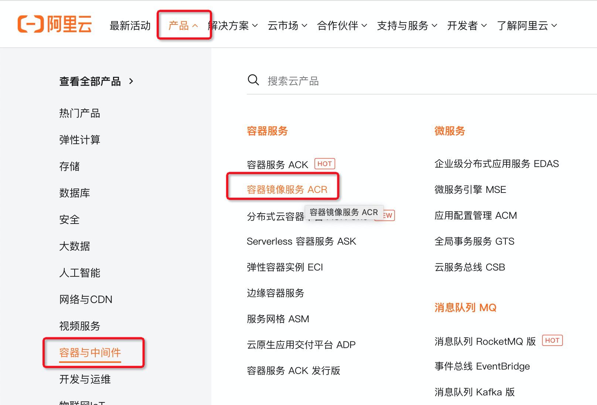Focus the 搜索云产品 search field
This screenshot has width=597, height=405.
pyautogui.click(x=421, y=81)
